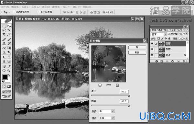Screen dimensions: 194x124
Task: Select the Eraser tool
Action: pos(4,48)
